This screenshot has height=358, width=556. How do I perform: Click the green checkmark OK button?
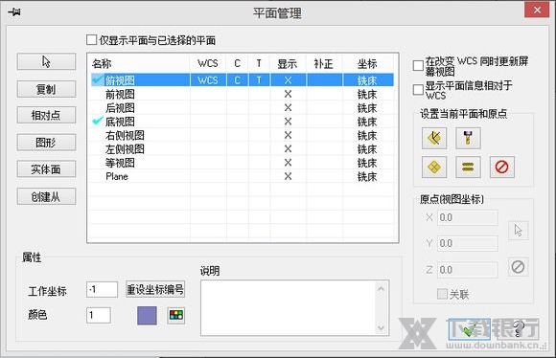coord(470,329)
